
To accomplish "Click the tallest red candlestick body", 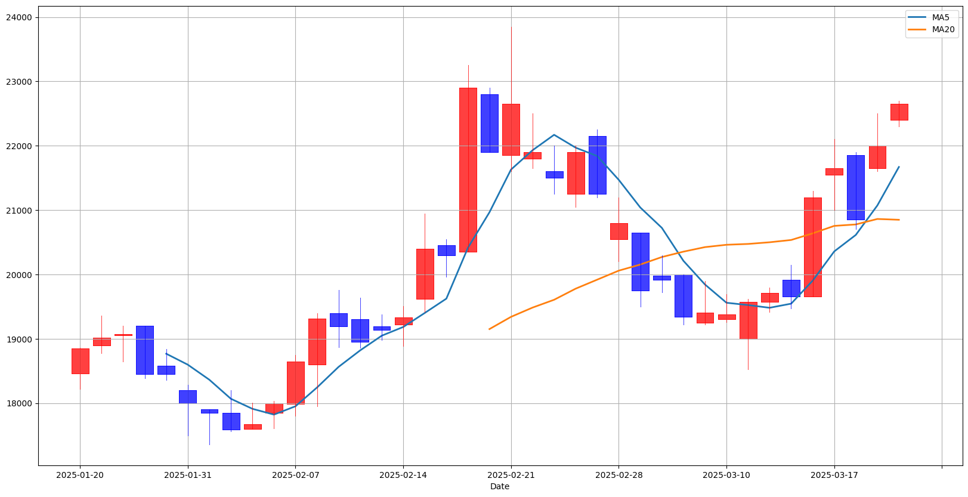I will (468, 170).
